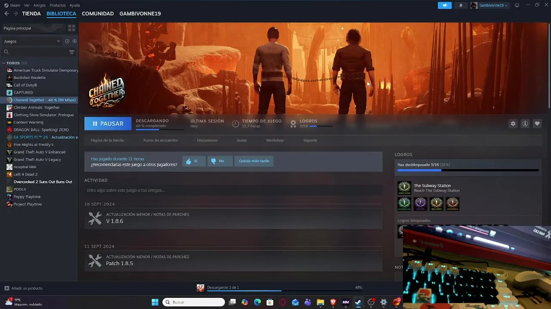Show ready-to-play filter icon

(x=74, y=41)
